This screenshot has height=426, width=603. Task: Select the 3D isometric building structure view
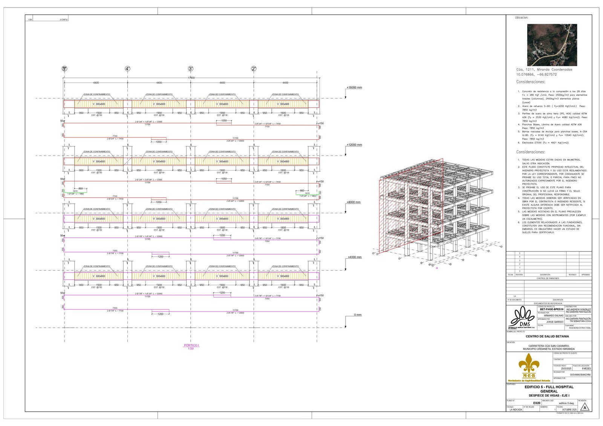436,213
